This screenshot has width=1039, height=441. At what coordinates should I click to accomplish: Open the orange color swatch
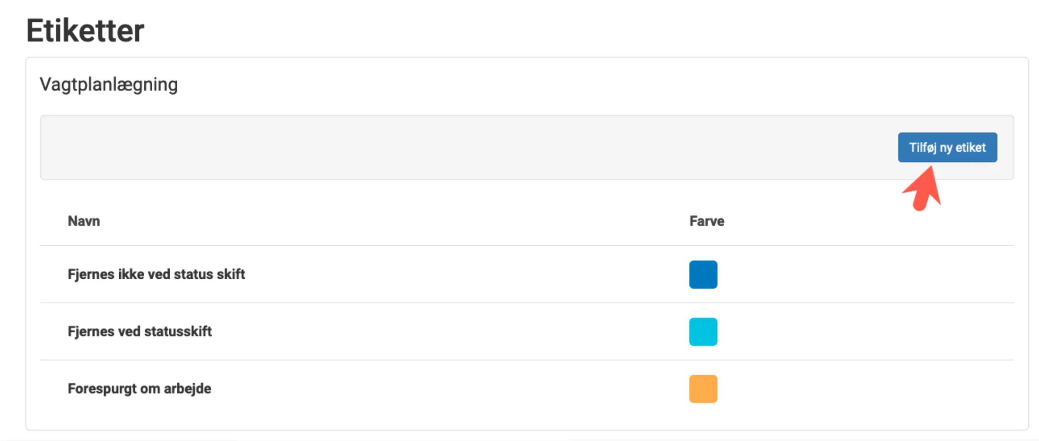click(703, 389)
